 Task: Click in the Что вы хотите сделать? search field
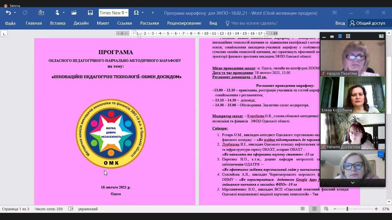tap(254, 23)
